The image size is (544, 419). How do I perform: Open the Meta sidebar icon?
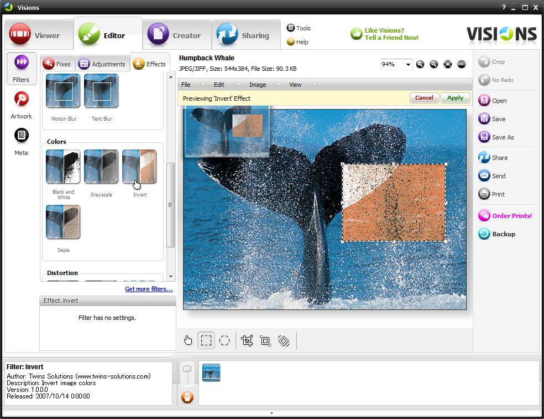click(22, 142)
